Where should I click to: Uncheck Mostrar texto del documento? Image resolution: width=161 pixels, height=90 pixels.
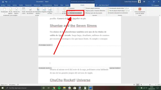(x=85, y=13)
